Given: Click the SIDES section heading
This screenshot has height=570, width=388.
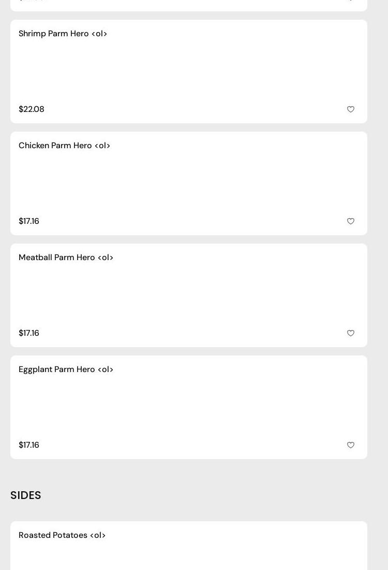Looking at the screenshot, I should point(26,495).
